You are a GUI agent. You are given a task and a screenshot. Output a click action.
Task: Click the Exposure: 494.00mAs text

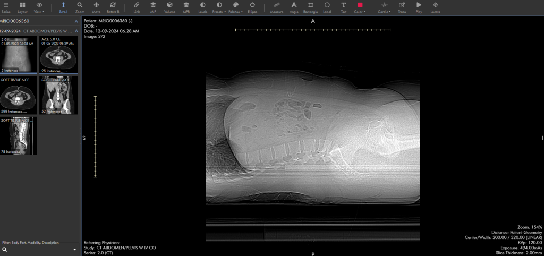pyautogui.click(x=521, y=248)
